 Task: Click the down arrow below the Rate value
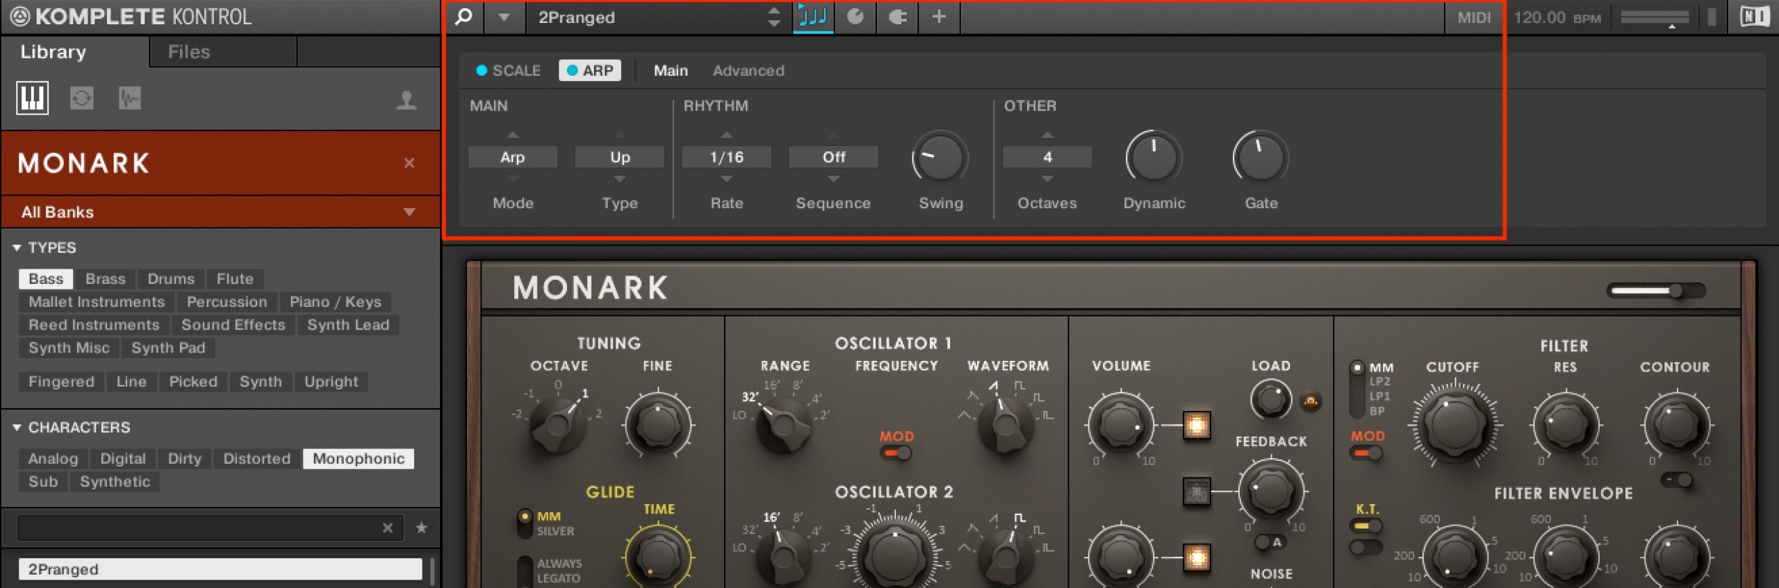pos(727,179)
